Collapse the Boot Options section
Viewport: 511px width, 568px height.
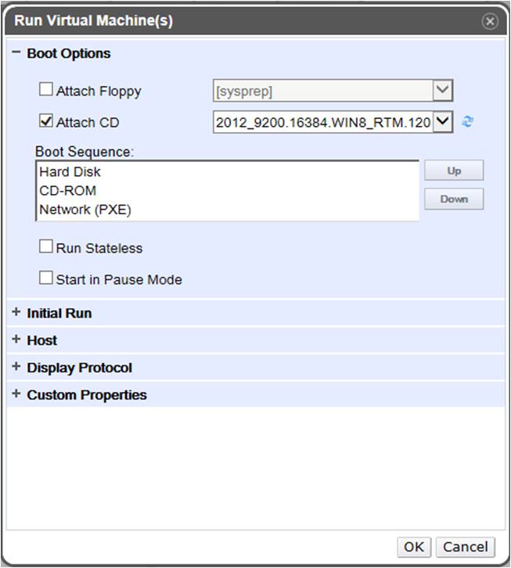pos(16,53)
